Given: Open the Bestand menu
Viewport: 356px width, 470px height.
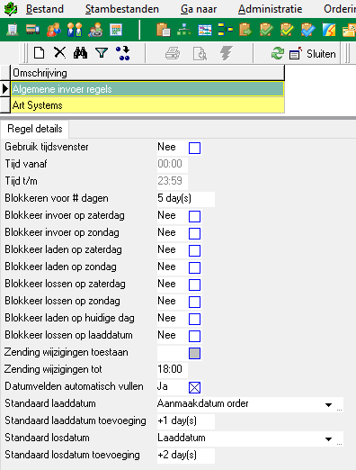Looking at the screenshot, I should (x=45, y=9).
